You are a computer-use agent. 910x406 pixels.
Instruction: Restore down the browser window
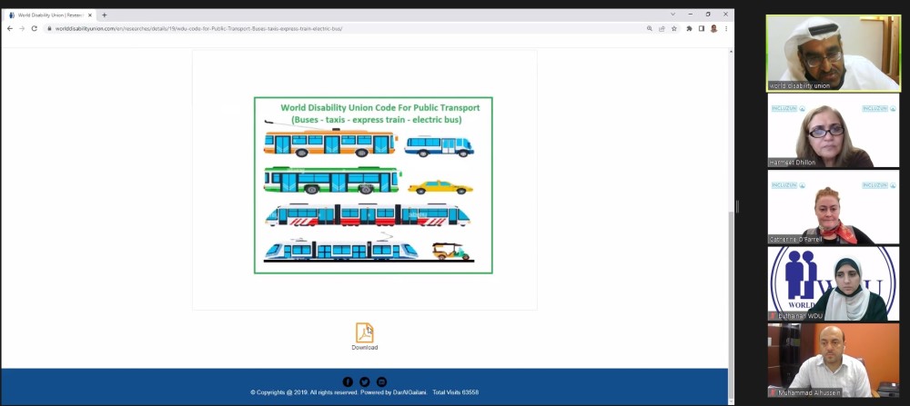coord(708,14)
